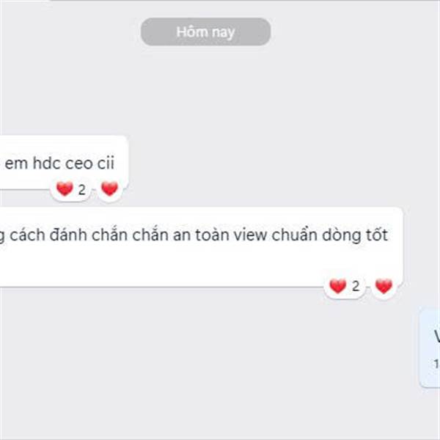Click the "Hôm nay" date separator pill
This screenshot has height=440, width=440.
point(205,32)
